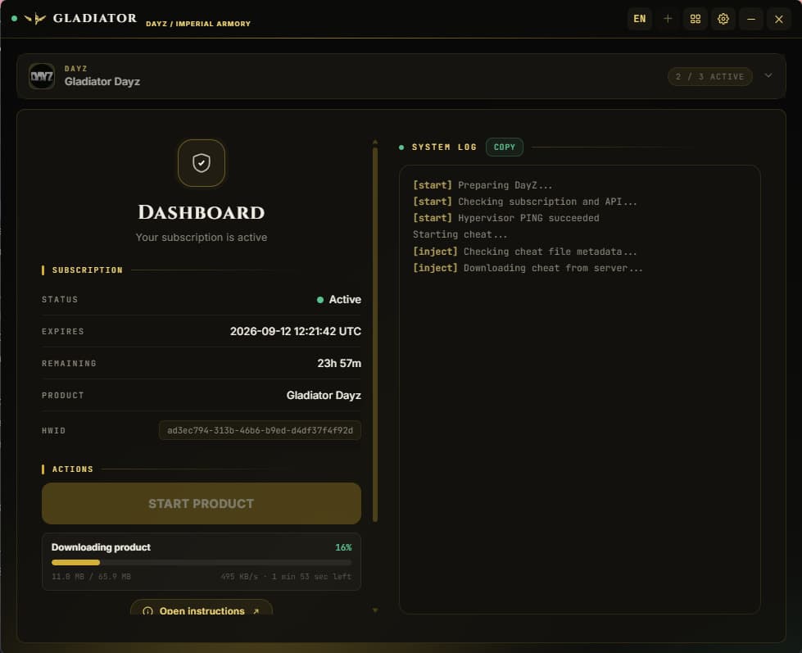Screen dimensions: 802x653
Task: Click the START PRODUCT button
Action: [x=202, y=503]
